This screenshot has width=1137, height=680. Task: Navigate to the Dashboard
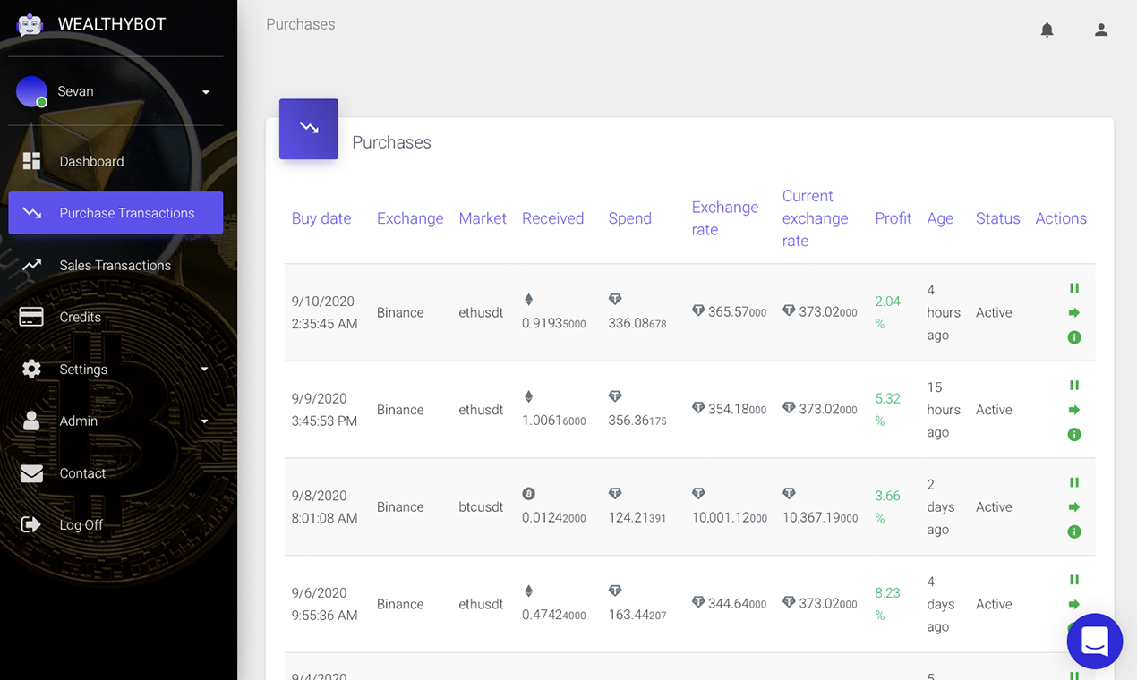click(91, 161)
